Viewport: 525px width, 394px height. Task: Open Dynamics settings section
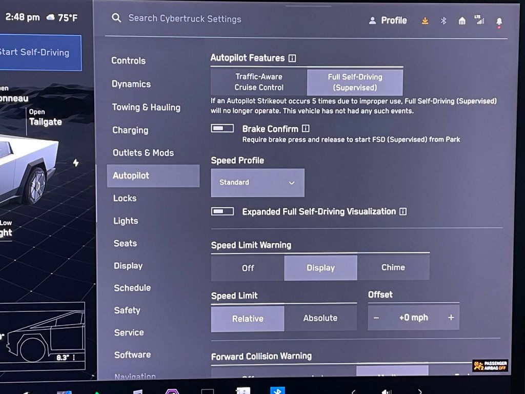pos(131,84)
